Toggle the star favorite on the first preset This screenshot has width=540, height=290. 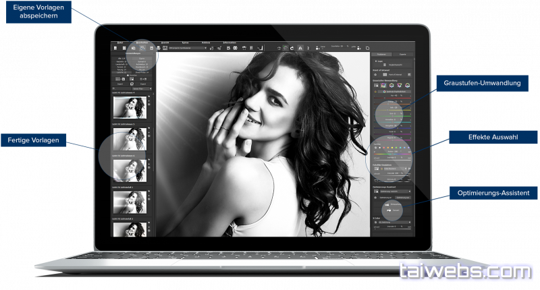coord(148,96)
